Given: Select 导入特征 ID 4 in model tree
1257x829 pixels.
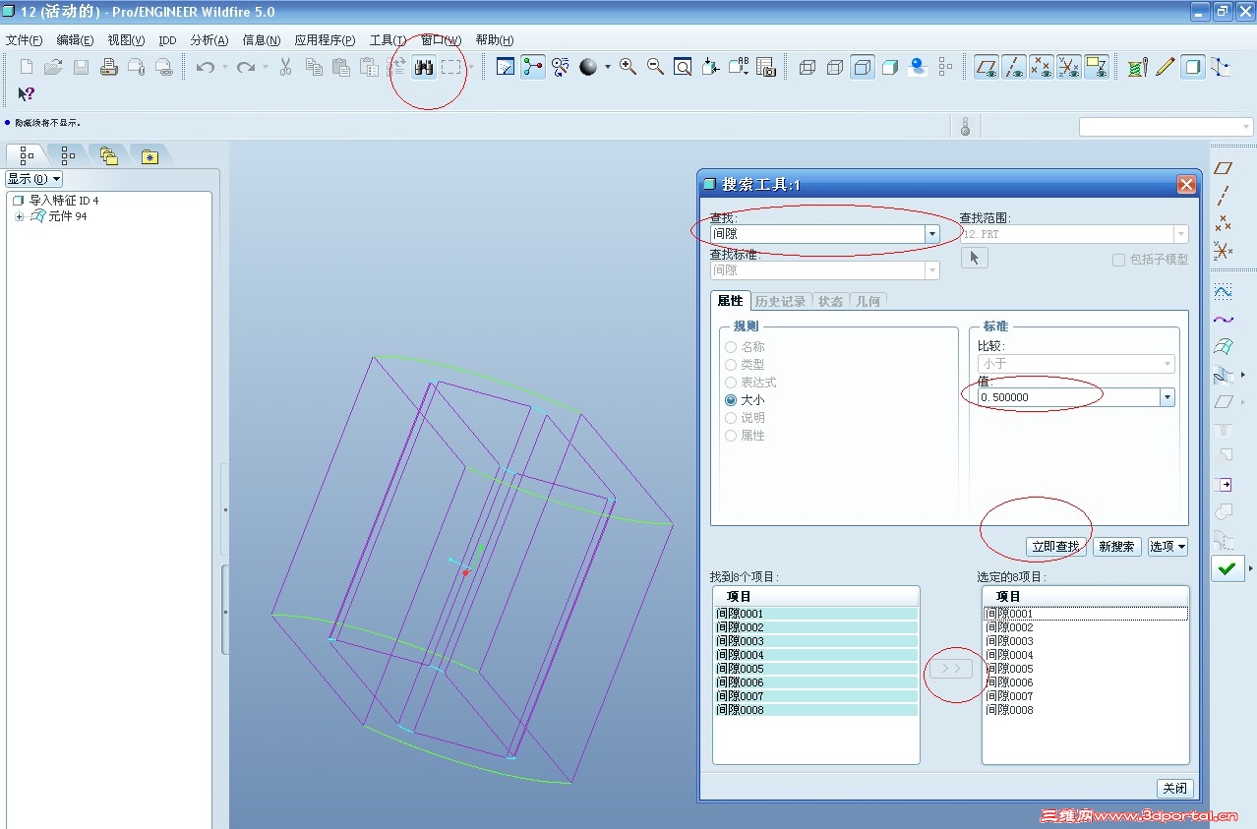Looking at the screenshot, I should [64, 201].
